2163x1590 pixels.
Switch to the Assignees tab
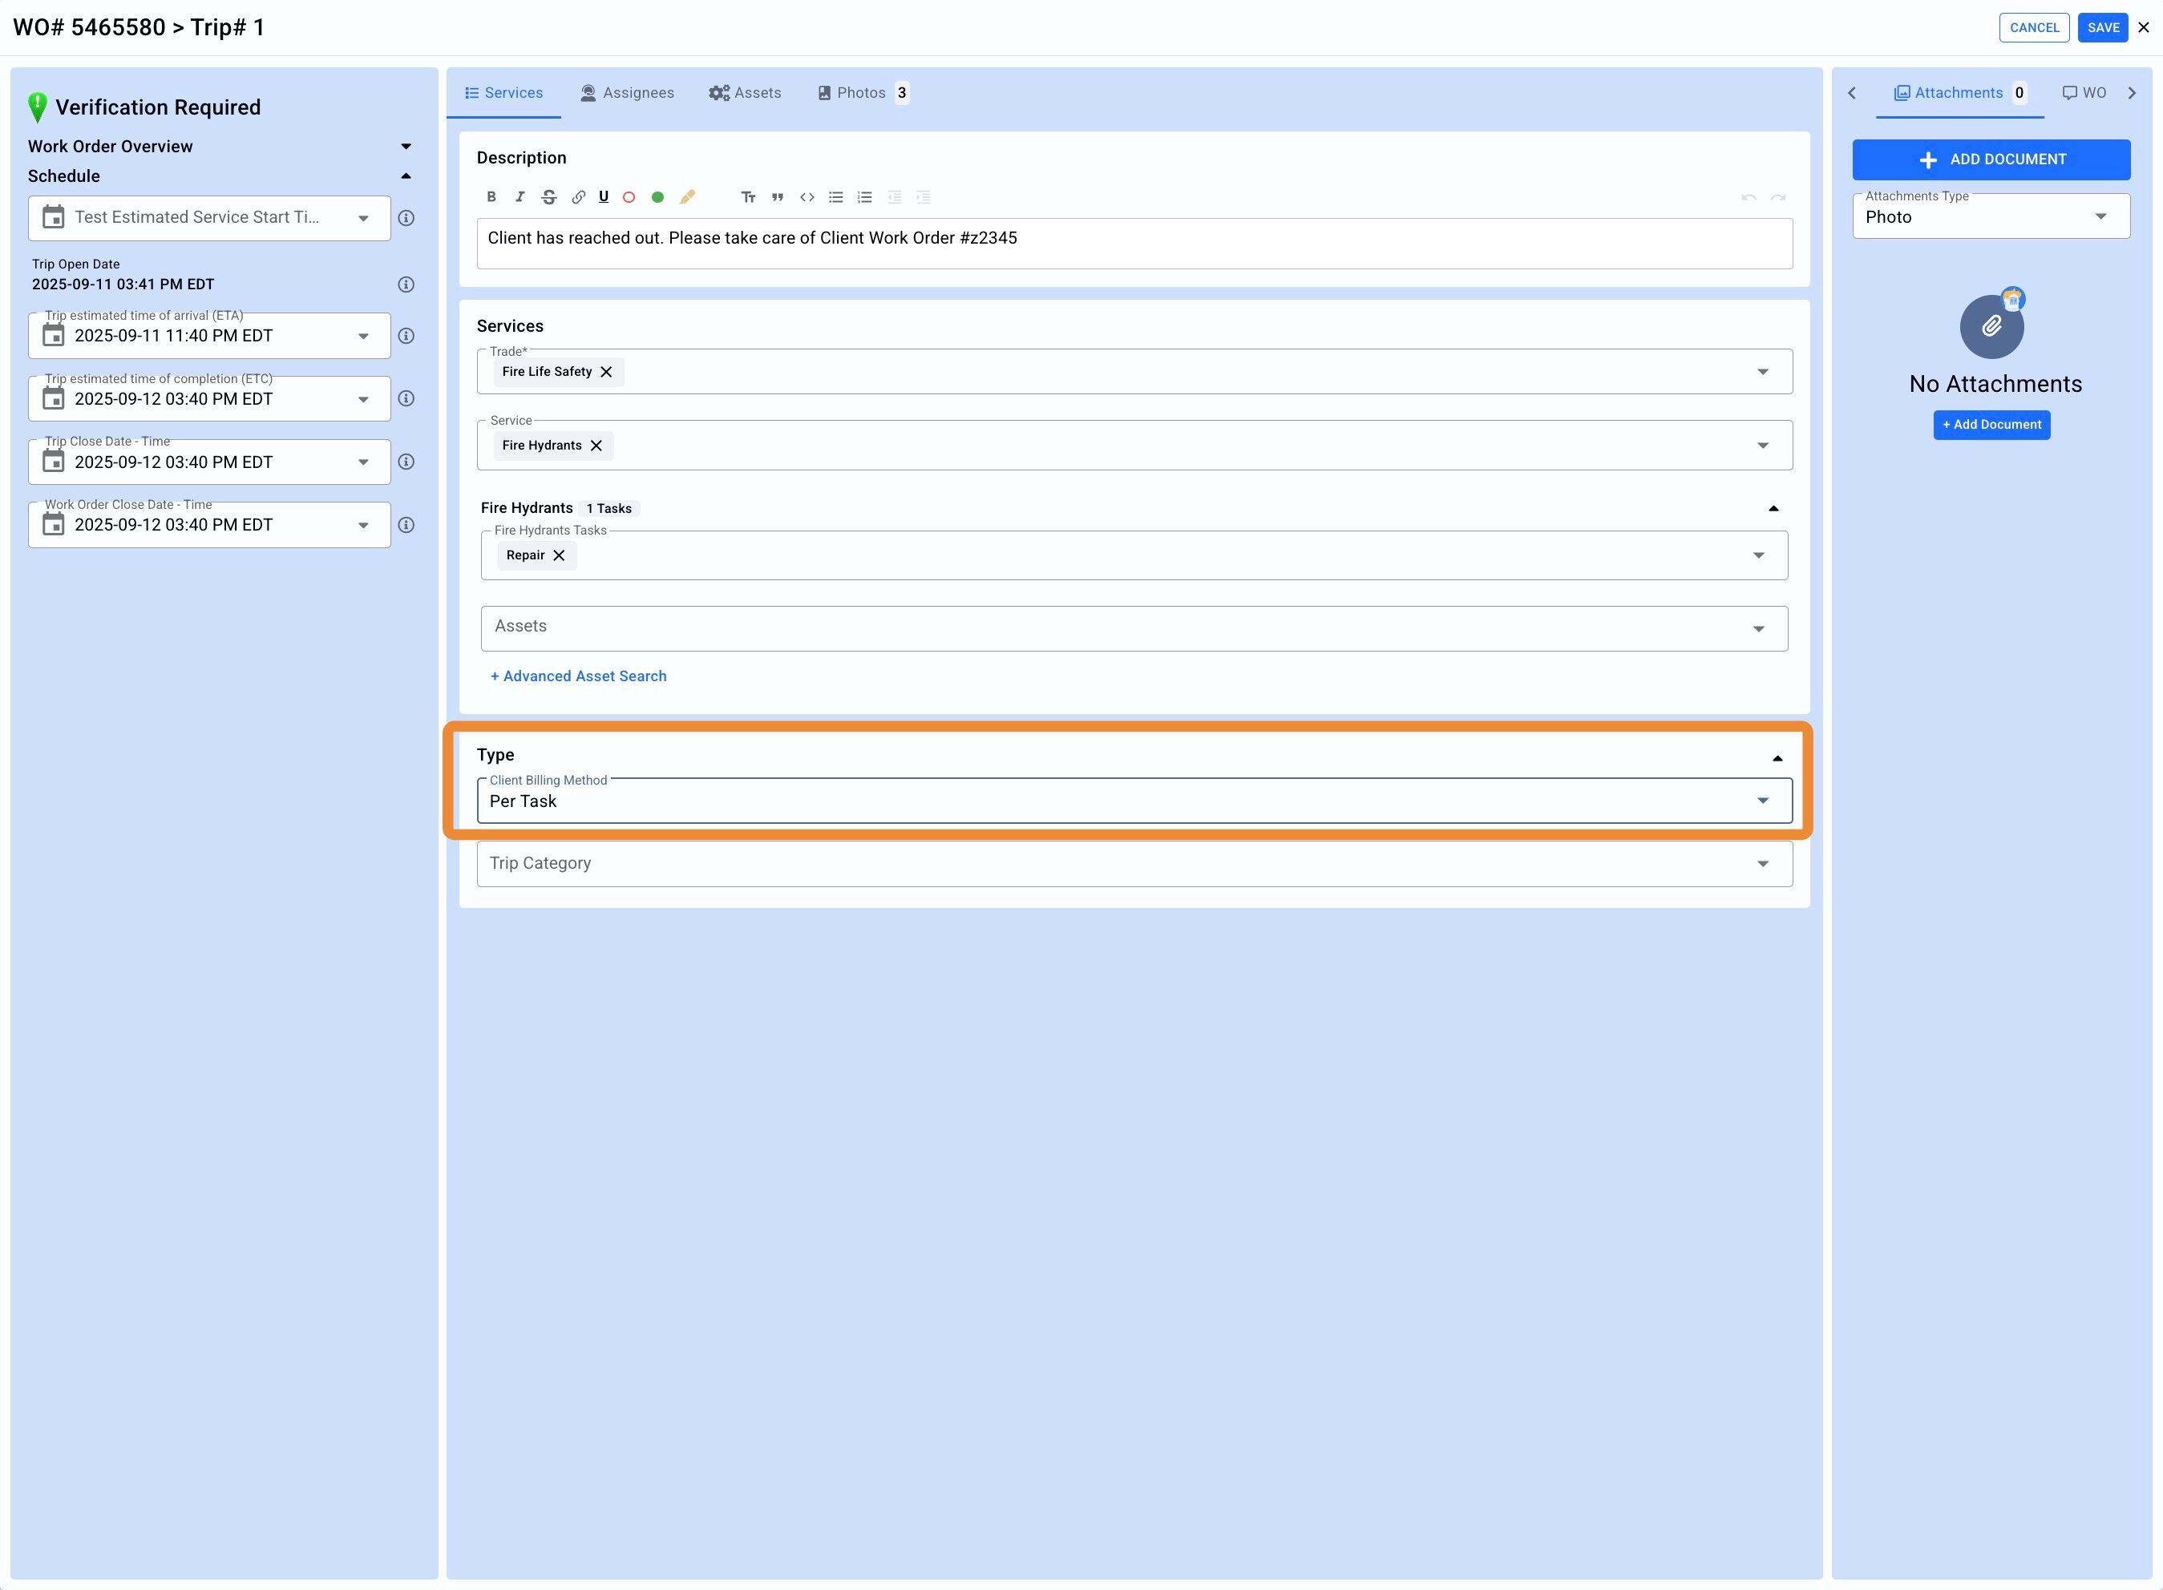[628, 92]
